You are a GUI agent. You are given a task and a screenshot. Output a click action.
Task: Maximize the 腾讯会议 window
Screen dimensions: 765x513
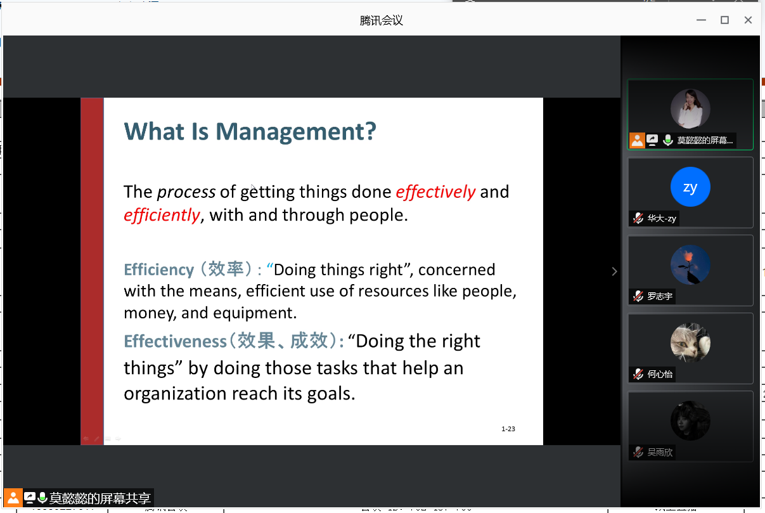(x=724, y=20)
